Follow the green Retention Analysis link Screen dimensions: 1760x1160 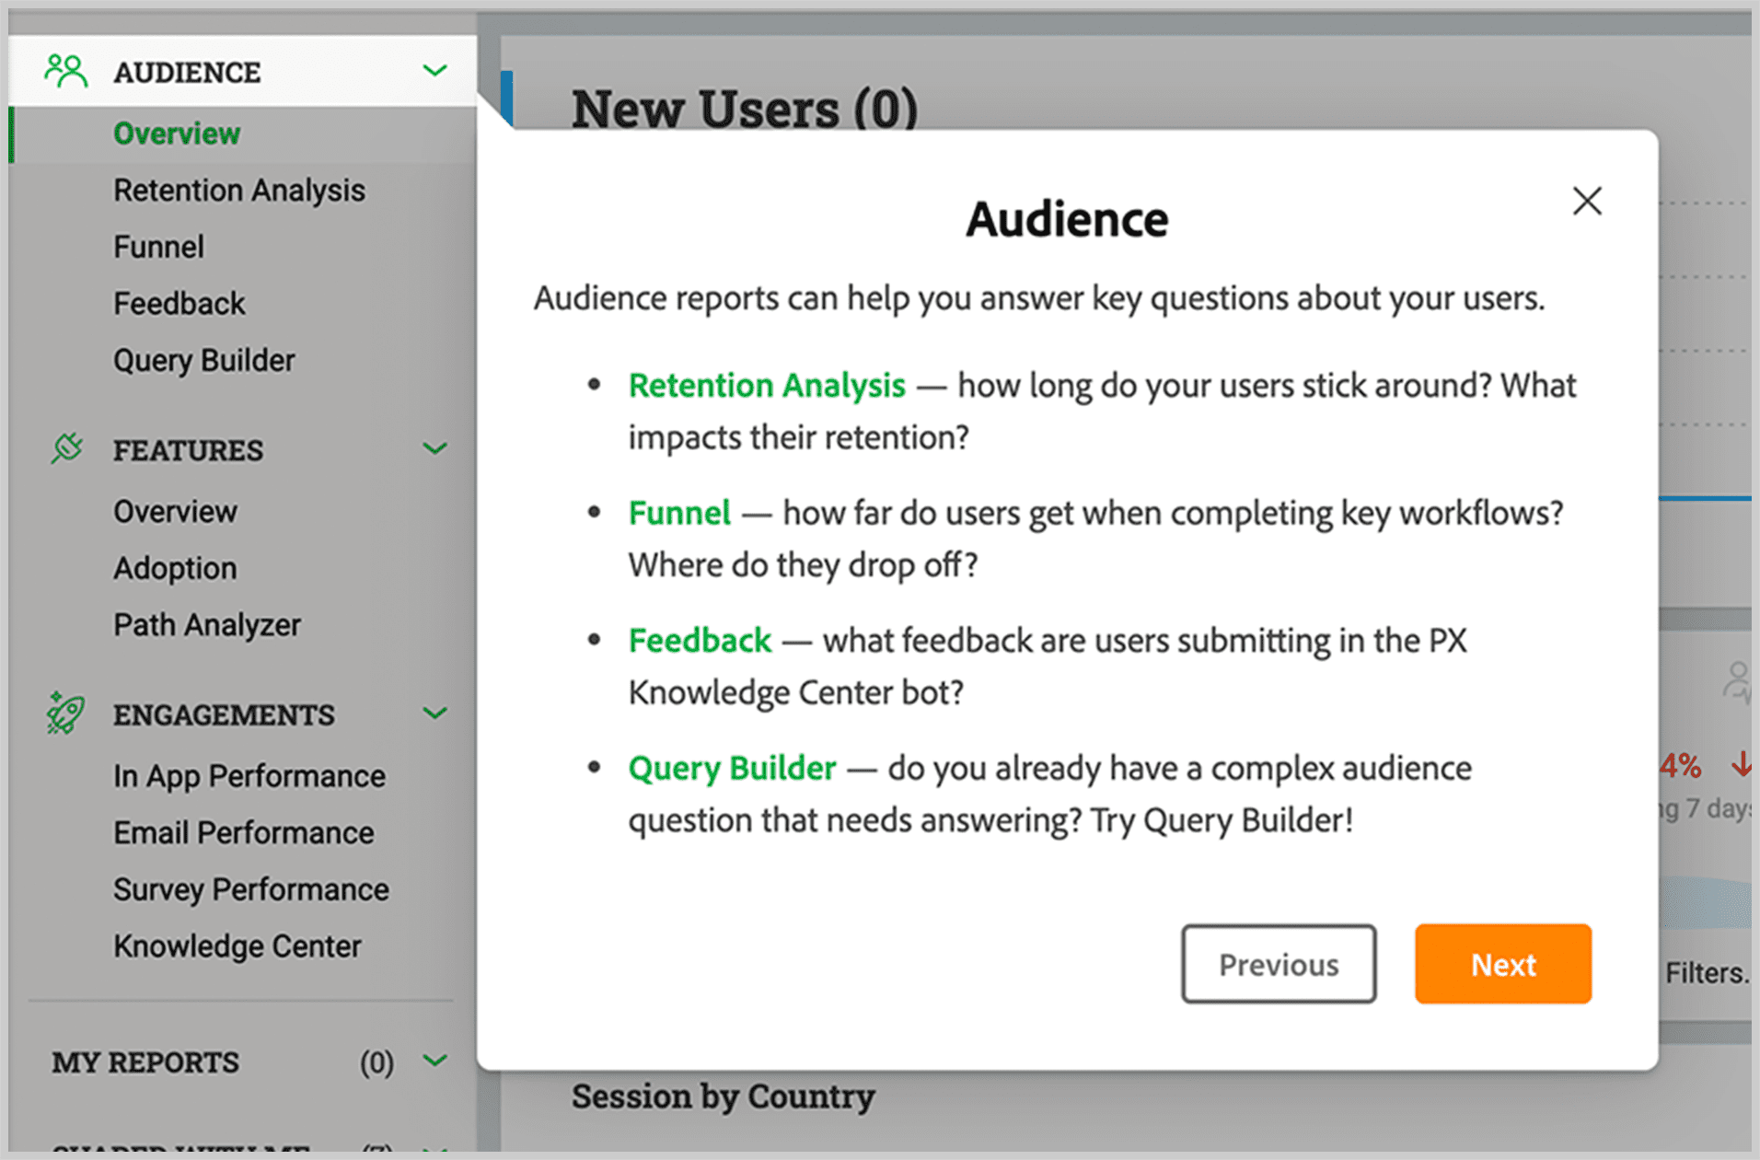[766, 386]
